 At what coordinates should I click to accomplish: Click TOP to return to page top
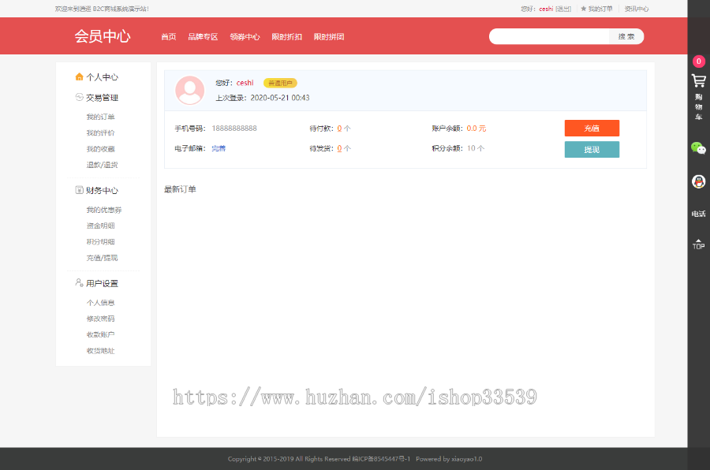(x=697, y=242)
